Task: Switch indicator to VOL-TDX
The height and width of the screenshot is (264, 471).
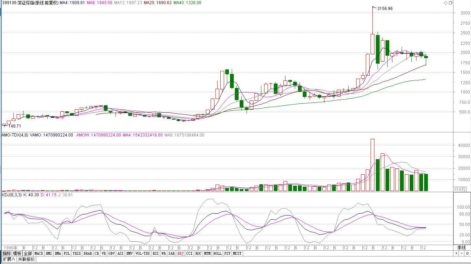Action: [143, 253]
